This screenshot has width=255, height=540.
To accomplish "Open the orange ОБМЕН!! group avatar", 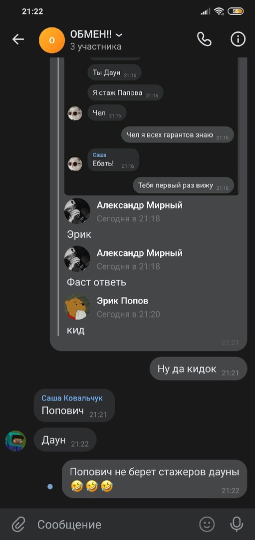I will point(52,40).
